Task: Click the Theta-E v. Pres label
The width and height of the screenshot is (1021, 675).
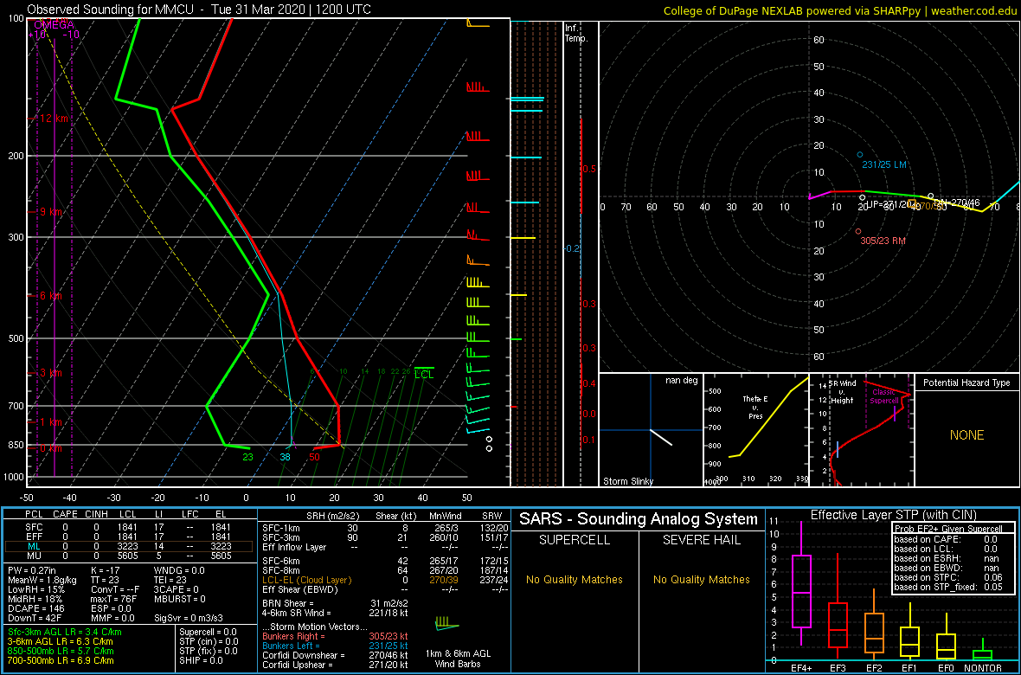Action: 755,409
